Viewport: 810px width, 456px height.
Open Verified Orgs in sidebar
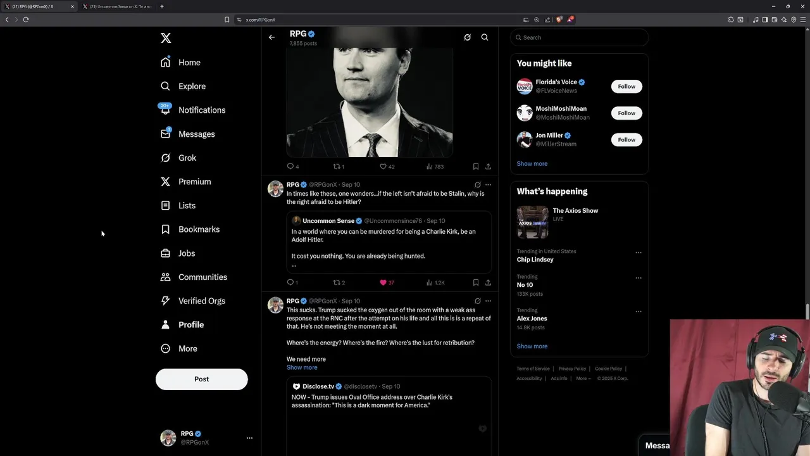pos(193,301)
